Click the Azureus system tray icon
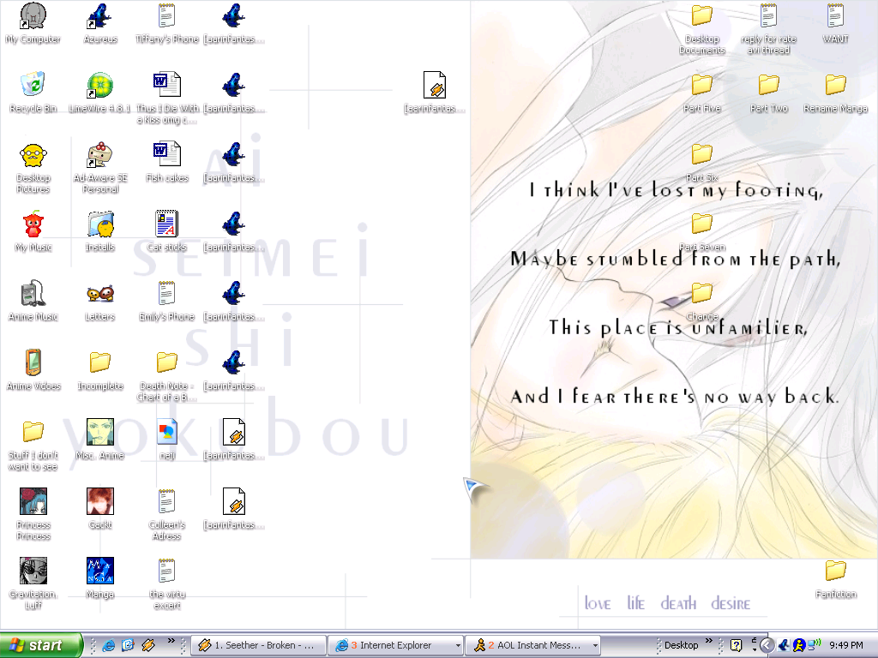 click(784, 645)
